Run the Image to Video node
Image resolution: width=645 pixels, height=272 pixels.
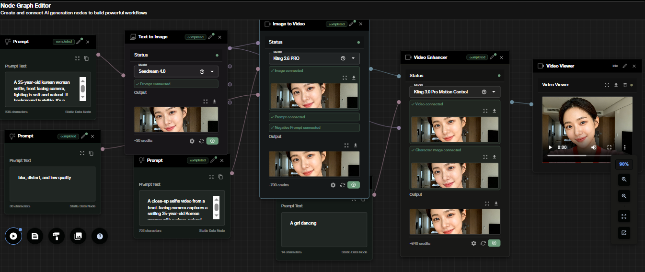353,184
